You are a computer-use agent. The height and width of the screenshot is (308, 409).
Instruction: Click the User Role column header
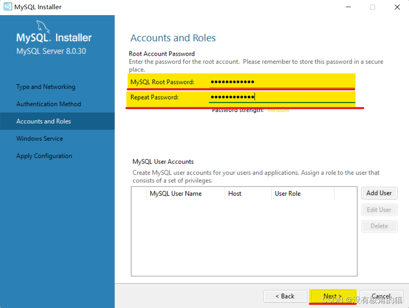[x=288, y=194]
